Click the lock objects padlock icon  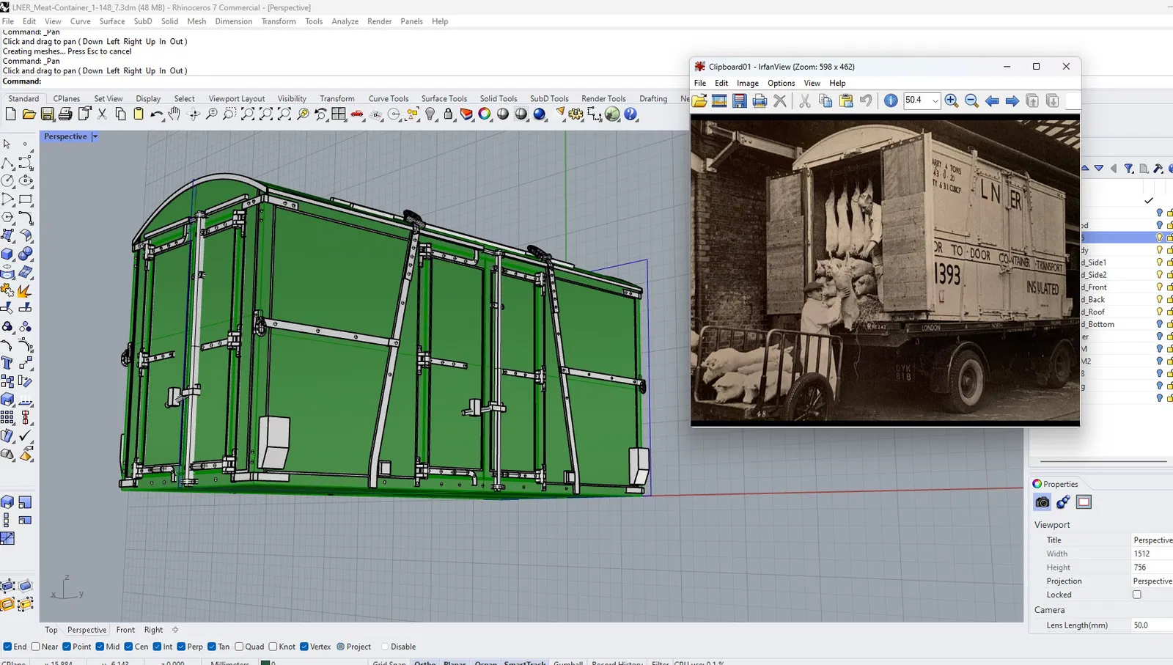[x=449, y=114]
